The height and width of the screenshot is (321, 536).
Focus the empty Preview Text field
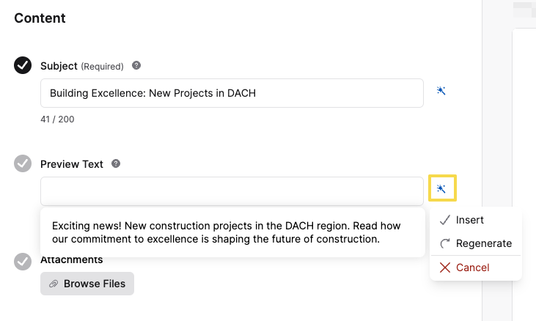232,191
